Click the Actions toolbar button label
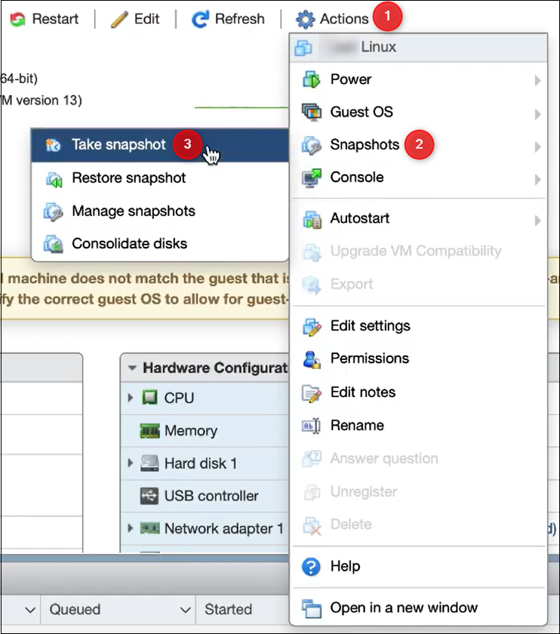This screenshot has width=560, height=634. coord(344,19)
